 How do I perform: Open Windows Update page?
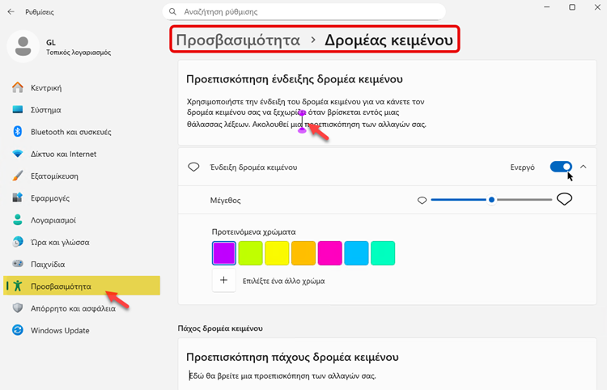(82, 330)
